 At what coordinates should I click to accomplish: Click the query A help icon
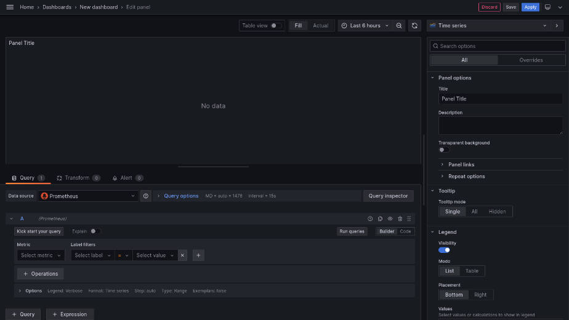pyautogui.click(x=370, y=219)
